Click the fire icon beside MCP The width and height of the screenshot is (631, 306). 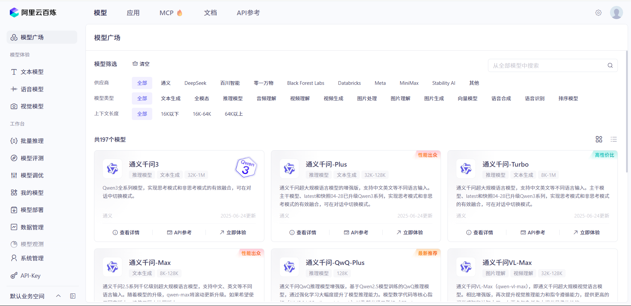coord(180,13)
